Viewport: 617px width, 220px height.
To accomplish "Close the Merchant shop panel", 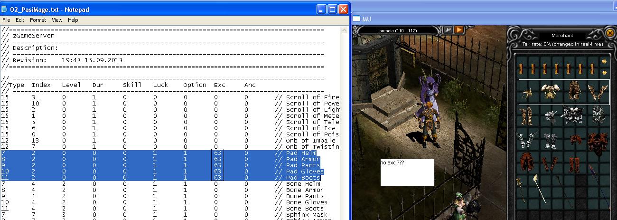I will [610, 33].
